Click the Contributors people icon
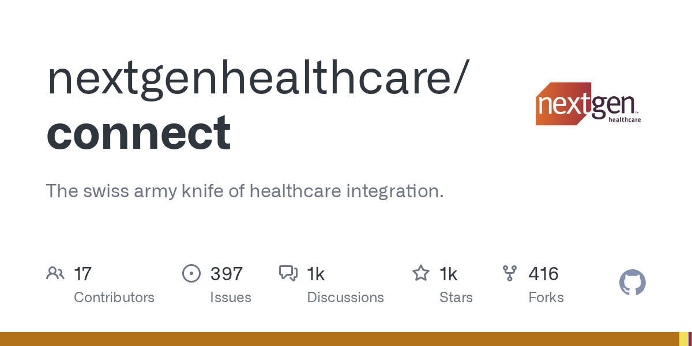Viewport: 692px width, 346px height. tap(55, 273)
